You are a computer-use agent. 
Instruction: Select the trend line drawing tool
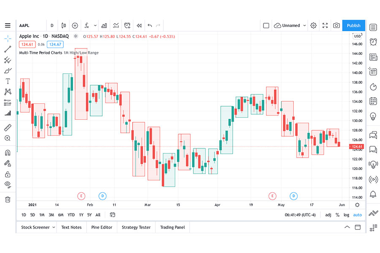(8, 49)
